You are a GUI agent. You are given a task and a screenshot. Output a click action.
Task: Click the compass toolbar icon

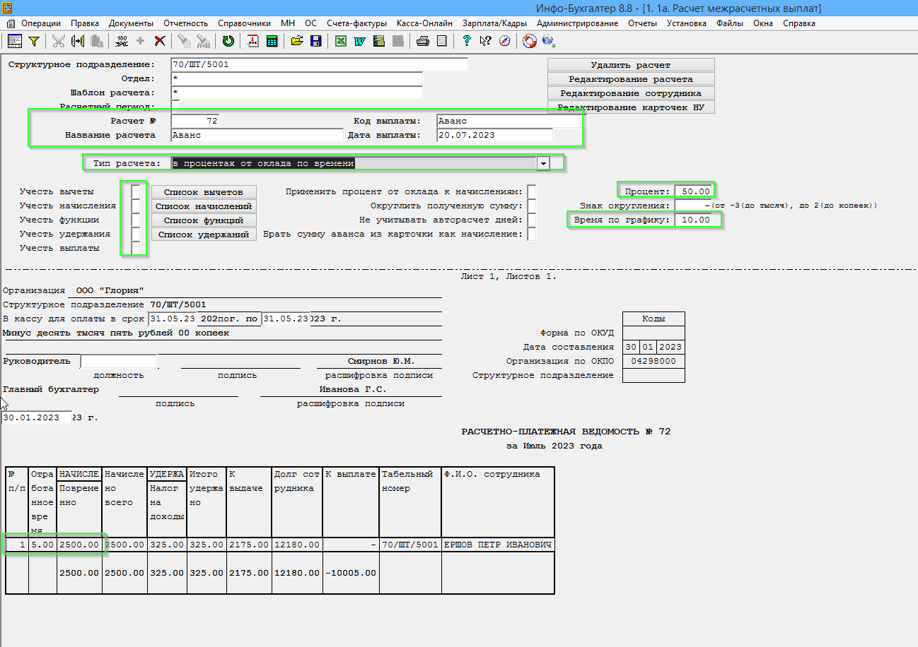[x=504, y=41]
